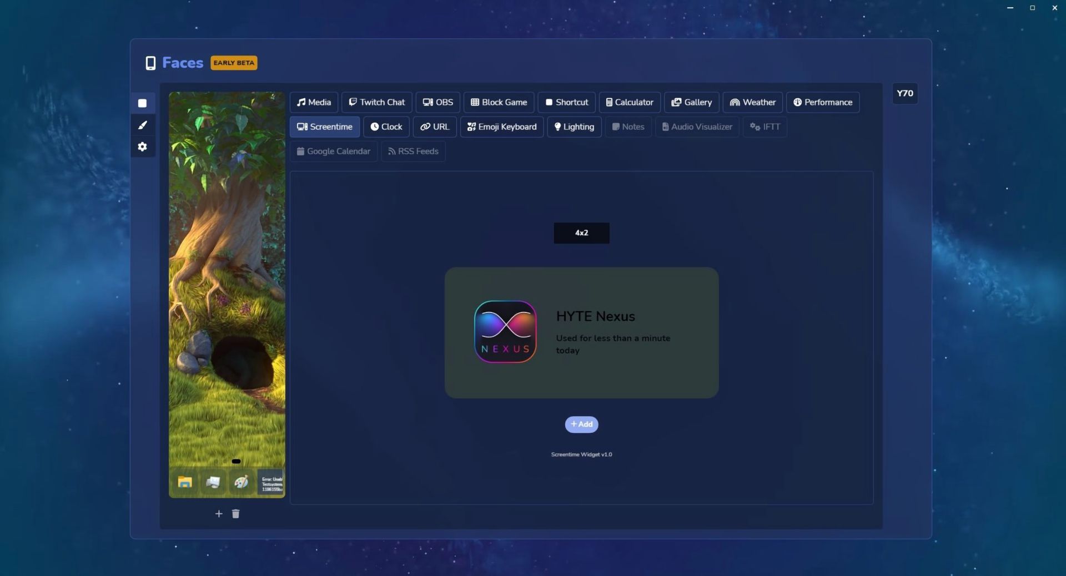
Task: Click the File Explorer folder shortcut in preview
Action: click(x=185, y=482)
